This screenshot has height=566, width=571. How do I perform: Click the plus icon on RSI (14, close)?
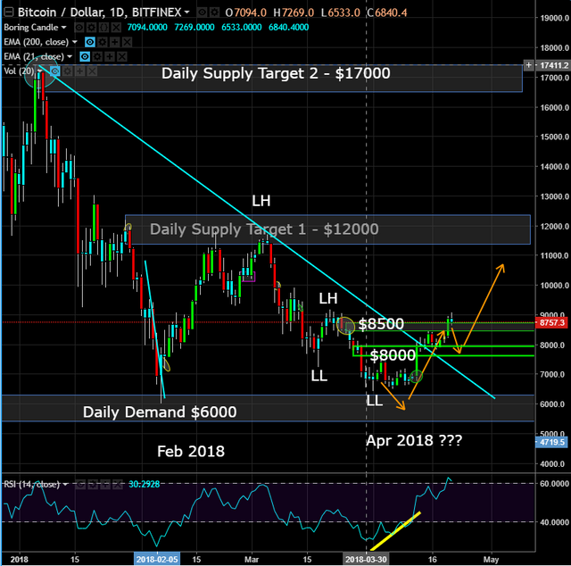[x=105, y=485]
